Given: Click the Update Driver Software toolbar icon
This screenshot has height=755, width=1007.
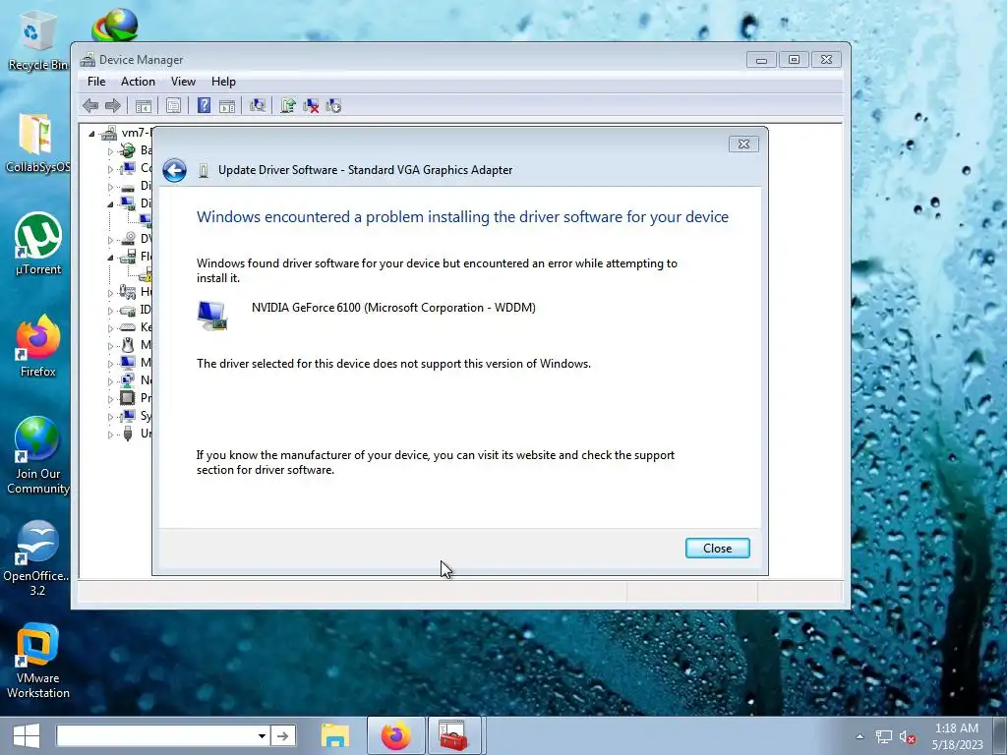Looking at the screenshot, I should [288, 106].
